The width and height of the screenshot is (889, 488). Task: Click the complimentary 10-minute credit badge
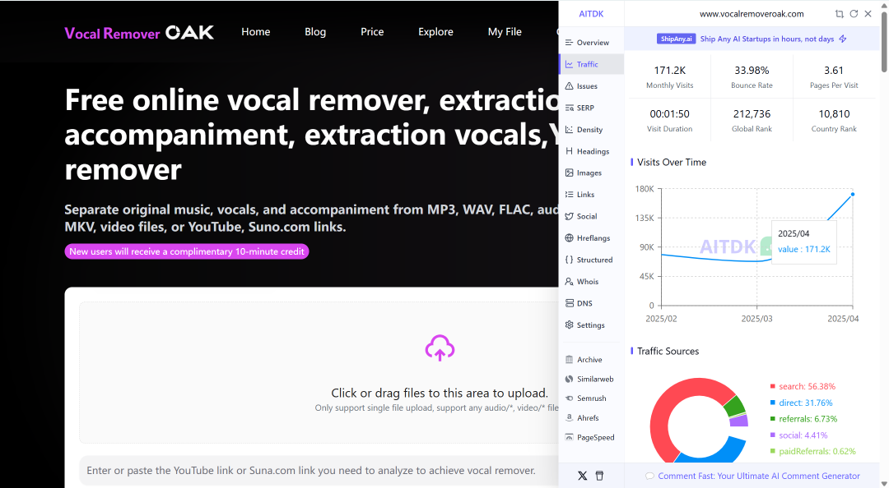[x=187, y=251]
